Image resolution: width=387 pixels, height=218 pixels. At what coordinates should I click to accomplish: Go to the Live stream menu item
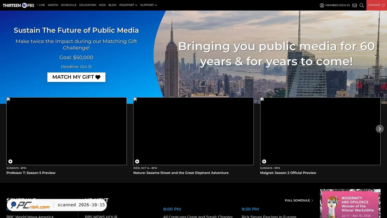(41, 5)
